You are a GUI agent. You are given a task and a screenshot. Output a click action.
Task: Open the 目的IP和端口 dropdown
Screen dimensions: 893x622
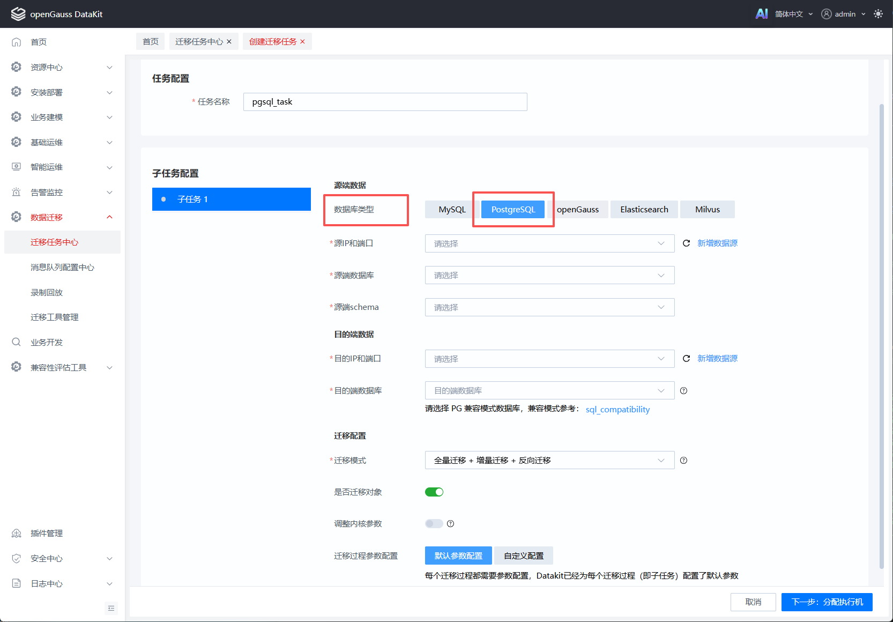[549, 359]
